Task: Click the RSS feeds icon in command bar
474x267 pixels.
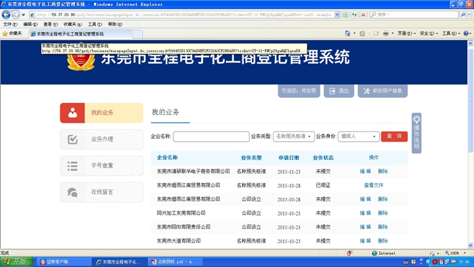Action: 362,34
